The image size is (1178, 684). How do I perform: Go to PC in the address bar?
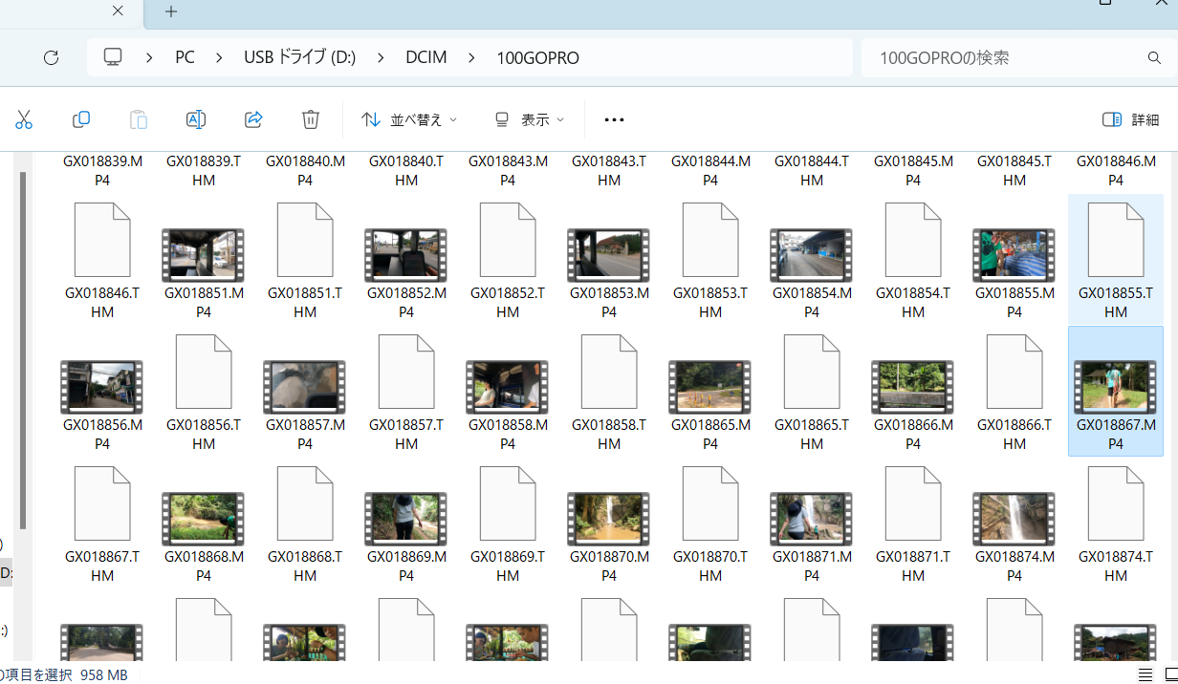(x=185, y=57)
